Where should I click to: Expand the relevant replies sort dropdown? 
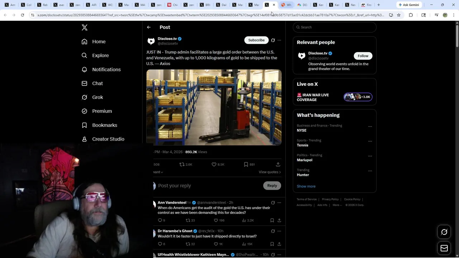click(x=158, y=172)
